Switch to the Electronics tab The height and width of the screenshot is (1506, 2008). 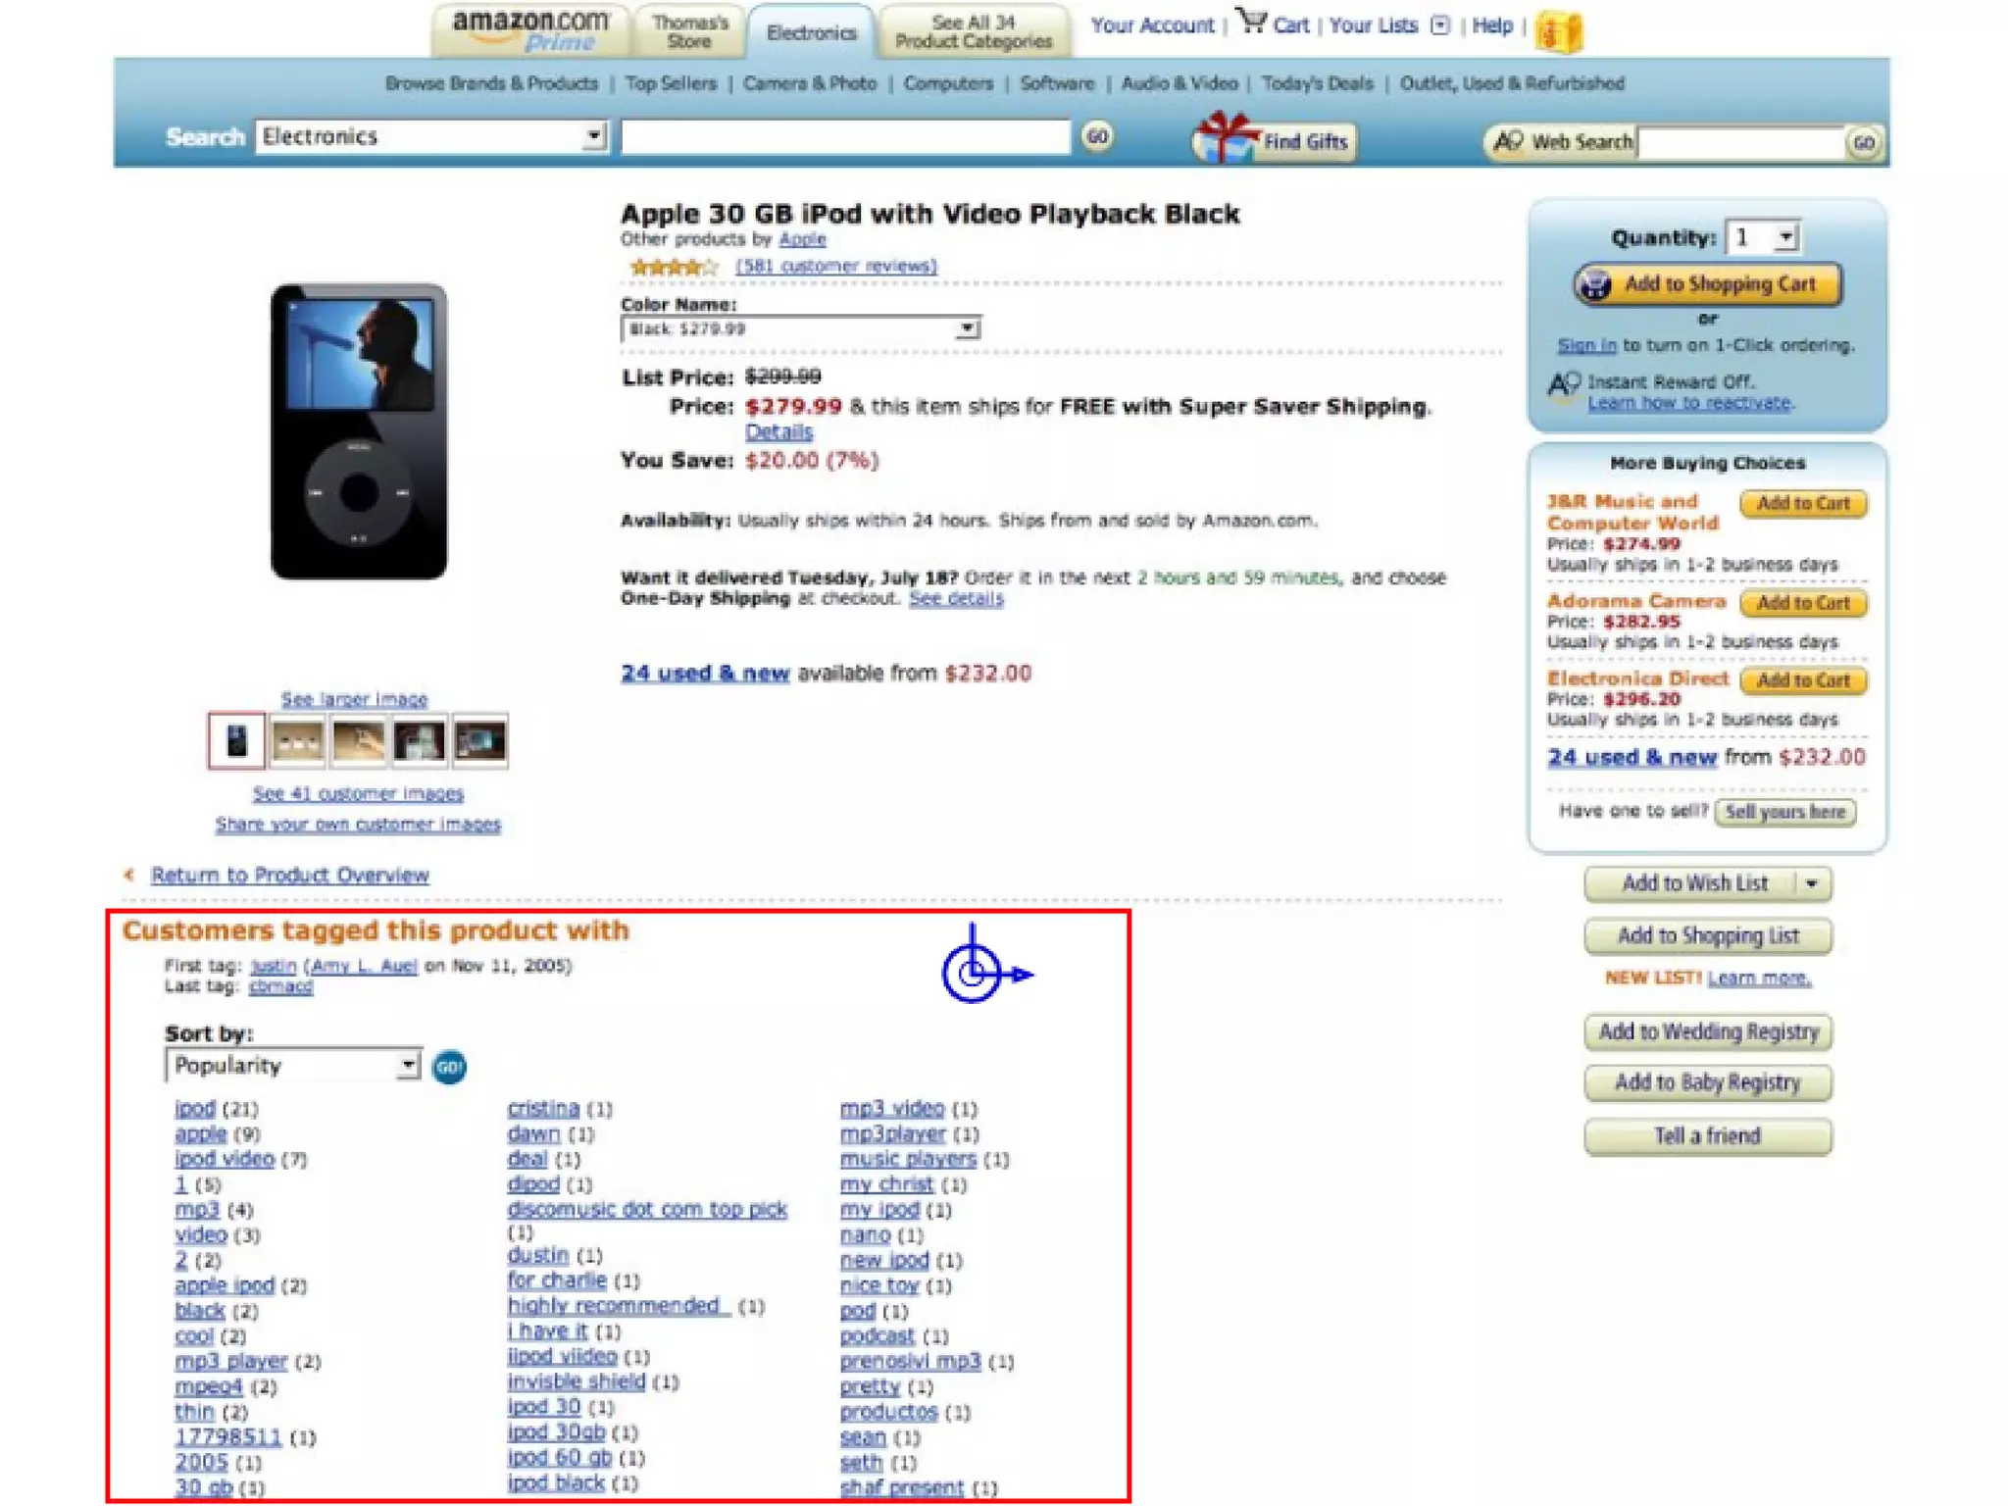click(811, 32)
